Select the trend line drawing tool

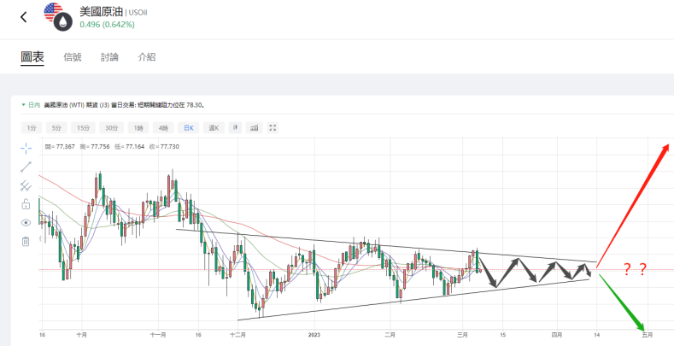26,167
